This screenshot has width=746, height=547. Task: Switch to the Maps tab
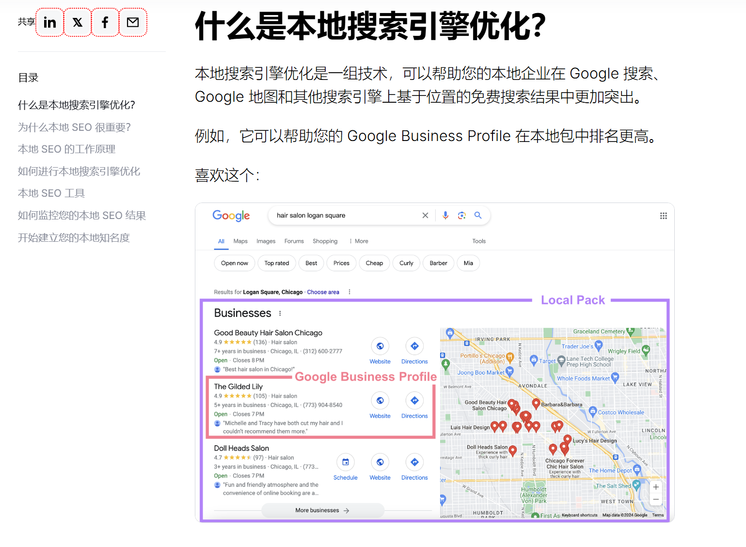click(x=240, y=241)
